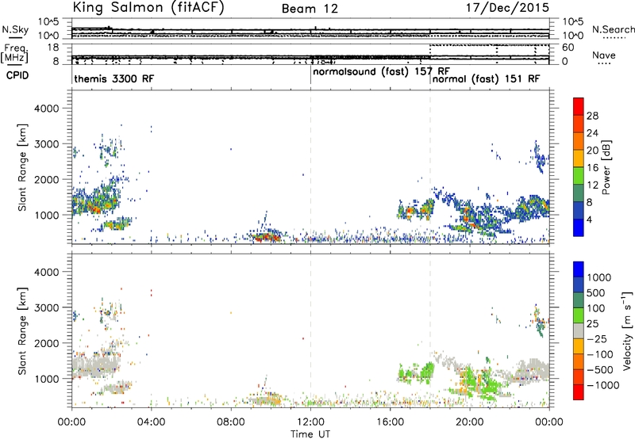
Task: Select 'themis 3300 RF' text
Action: click(x=114, y=78)
